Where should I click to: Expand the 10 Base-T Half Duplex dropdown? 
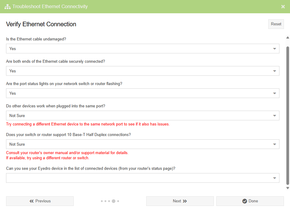pos(143,144)
